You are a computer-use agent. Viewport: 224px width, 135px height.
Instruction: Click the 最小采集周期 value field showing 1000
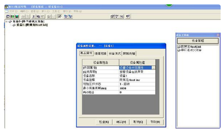pos(137,88)
